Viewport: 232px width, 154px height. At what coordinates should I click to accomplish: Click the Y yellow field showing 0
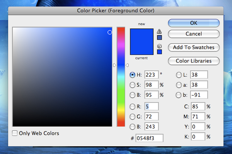(x=198, y=127)
